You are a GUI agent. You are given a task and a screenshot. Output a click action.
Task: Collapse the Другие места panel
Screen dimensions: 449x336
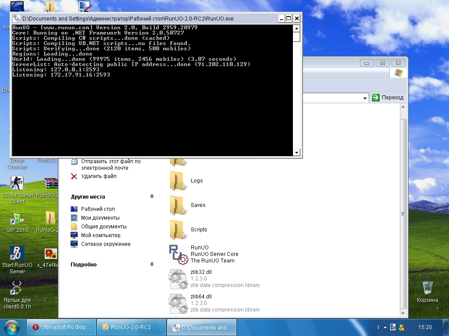[152, 196]
